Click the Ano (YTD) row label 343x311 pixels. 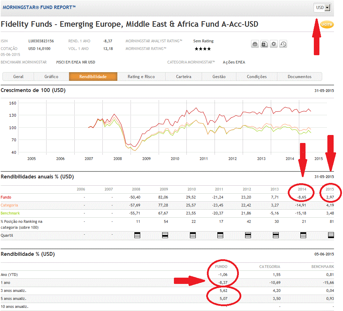pos(9,275)
